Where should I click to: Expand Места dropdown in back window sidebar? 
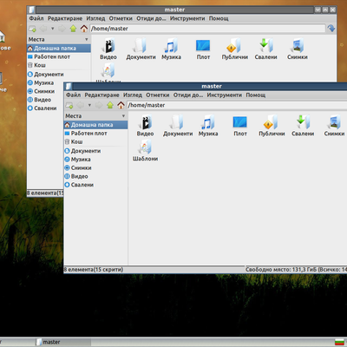(87, 39)
